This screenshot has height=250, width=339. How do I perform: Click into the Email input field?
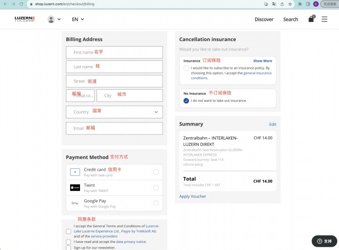(x=114, y=128)
